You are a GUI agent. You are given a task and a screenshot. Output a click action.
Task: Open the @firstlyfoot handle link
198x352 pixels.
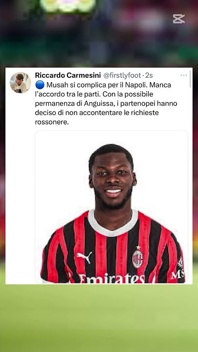tap(122, 75)
